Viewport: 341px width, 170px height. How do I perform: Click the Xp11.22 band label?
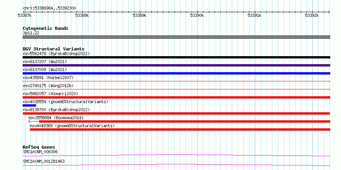click(x=31, y=33)
